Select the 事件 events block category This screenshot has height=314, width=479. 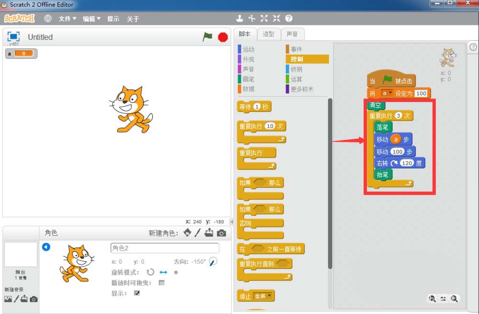(x=297, y=49)
